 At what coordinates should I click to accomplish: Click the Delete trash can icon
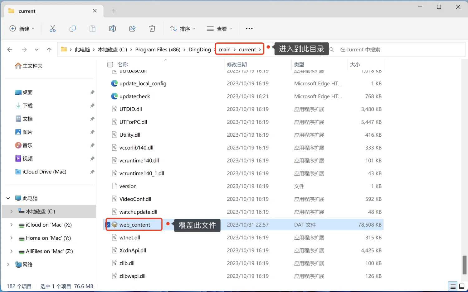pos(152,29)
